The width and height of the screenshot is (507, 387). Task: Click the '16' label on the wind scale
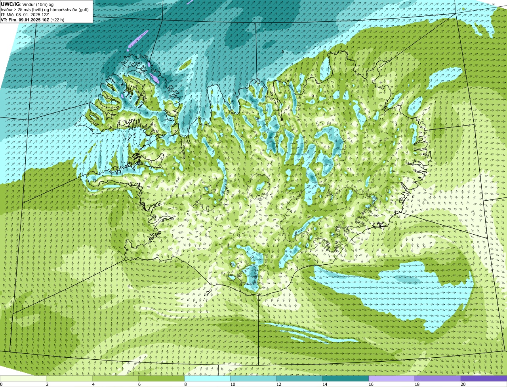click(x=371, y=384)
